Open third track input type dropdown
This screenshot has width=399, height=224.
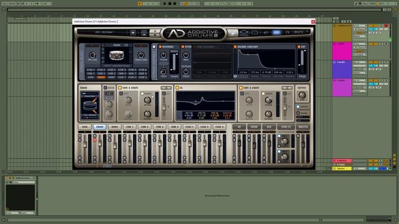click(360, 62)
